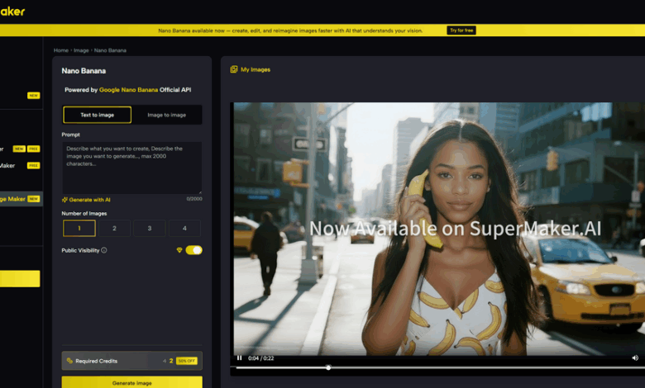Open the Image breadcrumb link
Screen dimensions: 645x388
[x=81, y=50]
